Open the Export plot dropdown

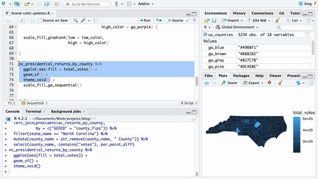pyautogui.click(x=253, y=83)
